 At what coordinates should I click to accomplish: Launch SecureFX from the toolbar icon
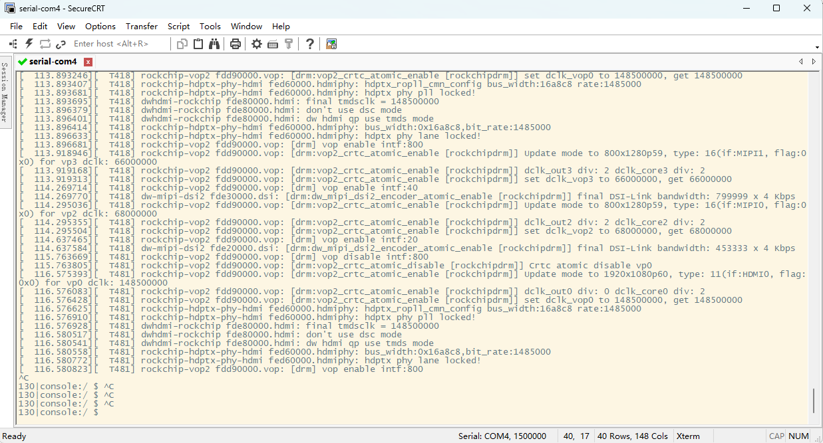(x=331, y=44)
